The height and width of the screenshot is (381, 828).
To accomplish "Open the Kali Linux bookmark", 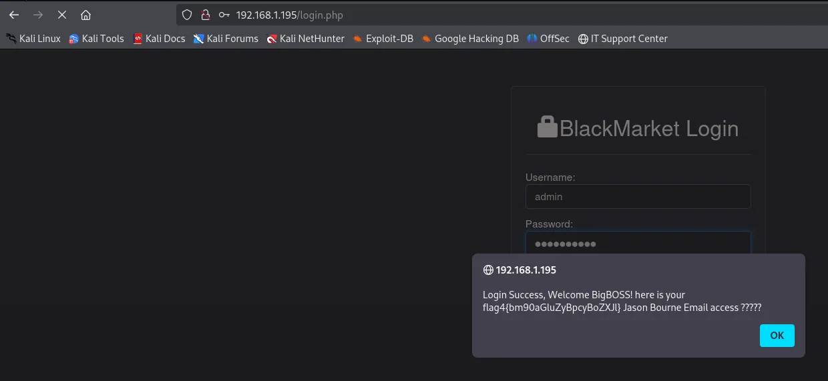I will pos(33,39).
